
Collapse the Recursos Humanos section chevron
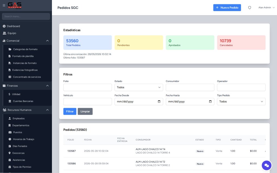pos(47,110)
